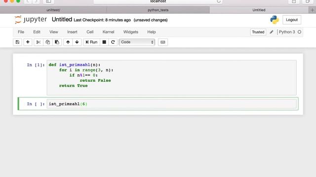Click the browser share icon
Image resolution: width=316 pixels, height=177 pixels.
pos(294,1)
